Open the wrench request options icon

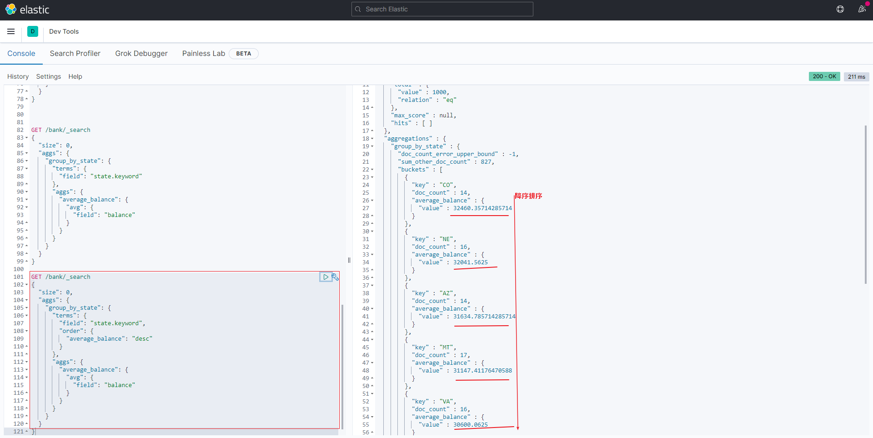[335, 277]
